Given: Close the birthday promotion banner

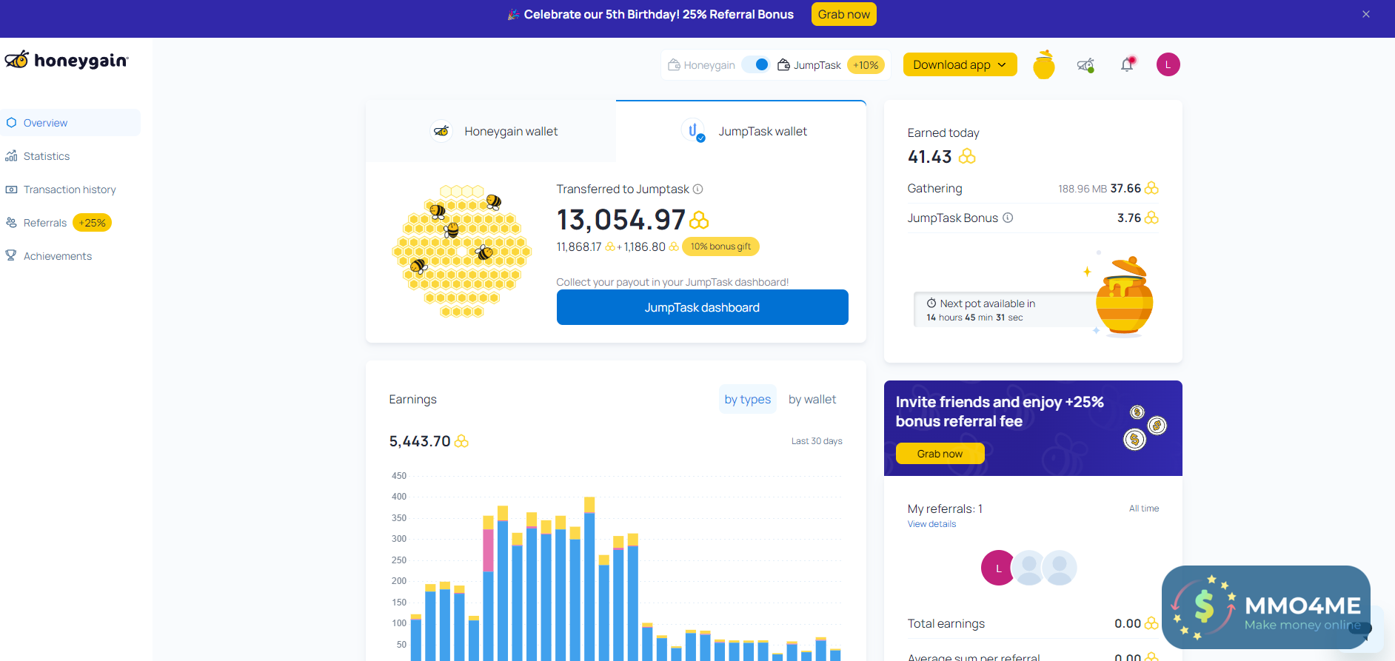Looking at the screenshot, I should tap(1365, 14).
